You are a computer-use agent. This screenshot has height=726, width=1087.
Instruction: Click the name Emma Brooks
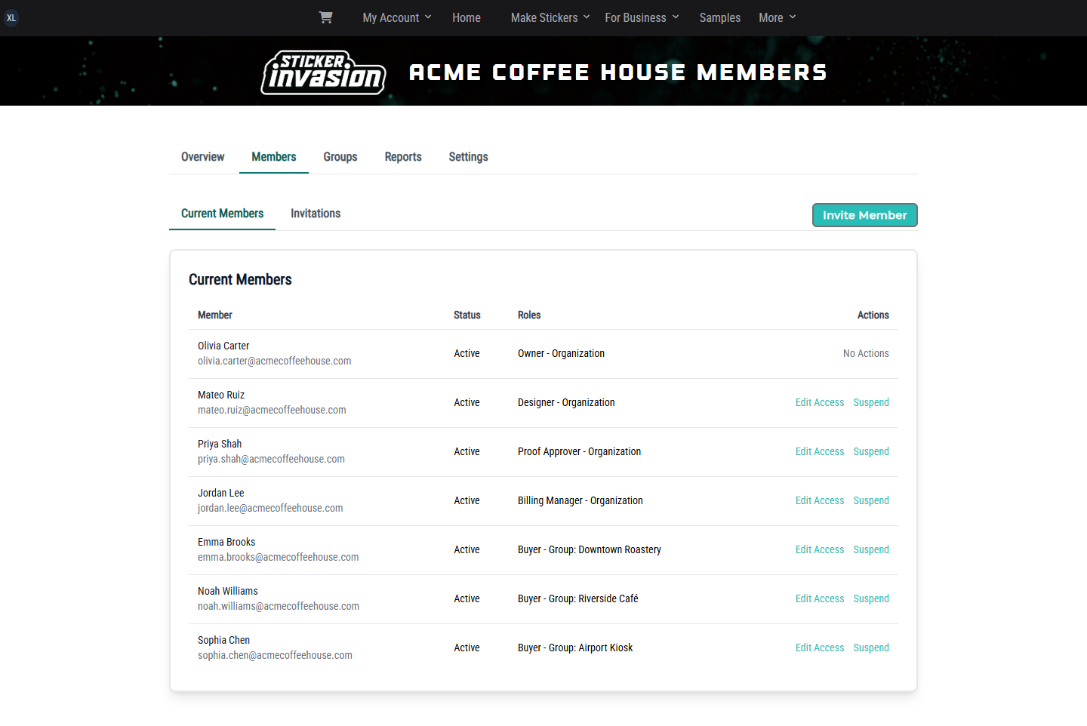(226, 542)
